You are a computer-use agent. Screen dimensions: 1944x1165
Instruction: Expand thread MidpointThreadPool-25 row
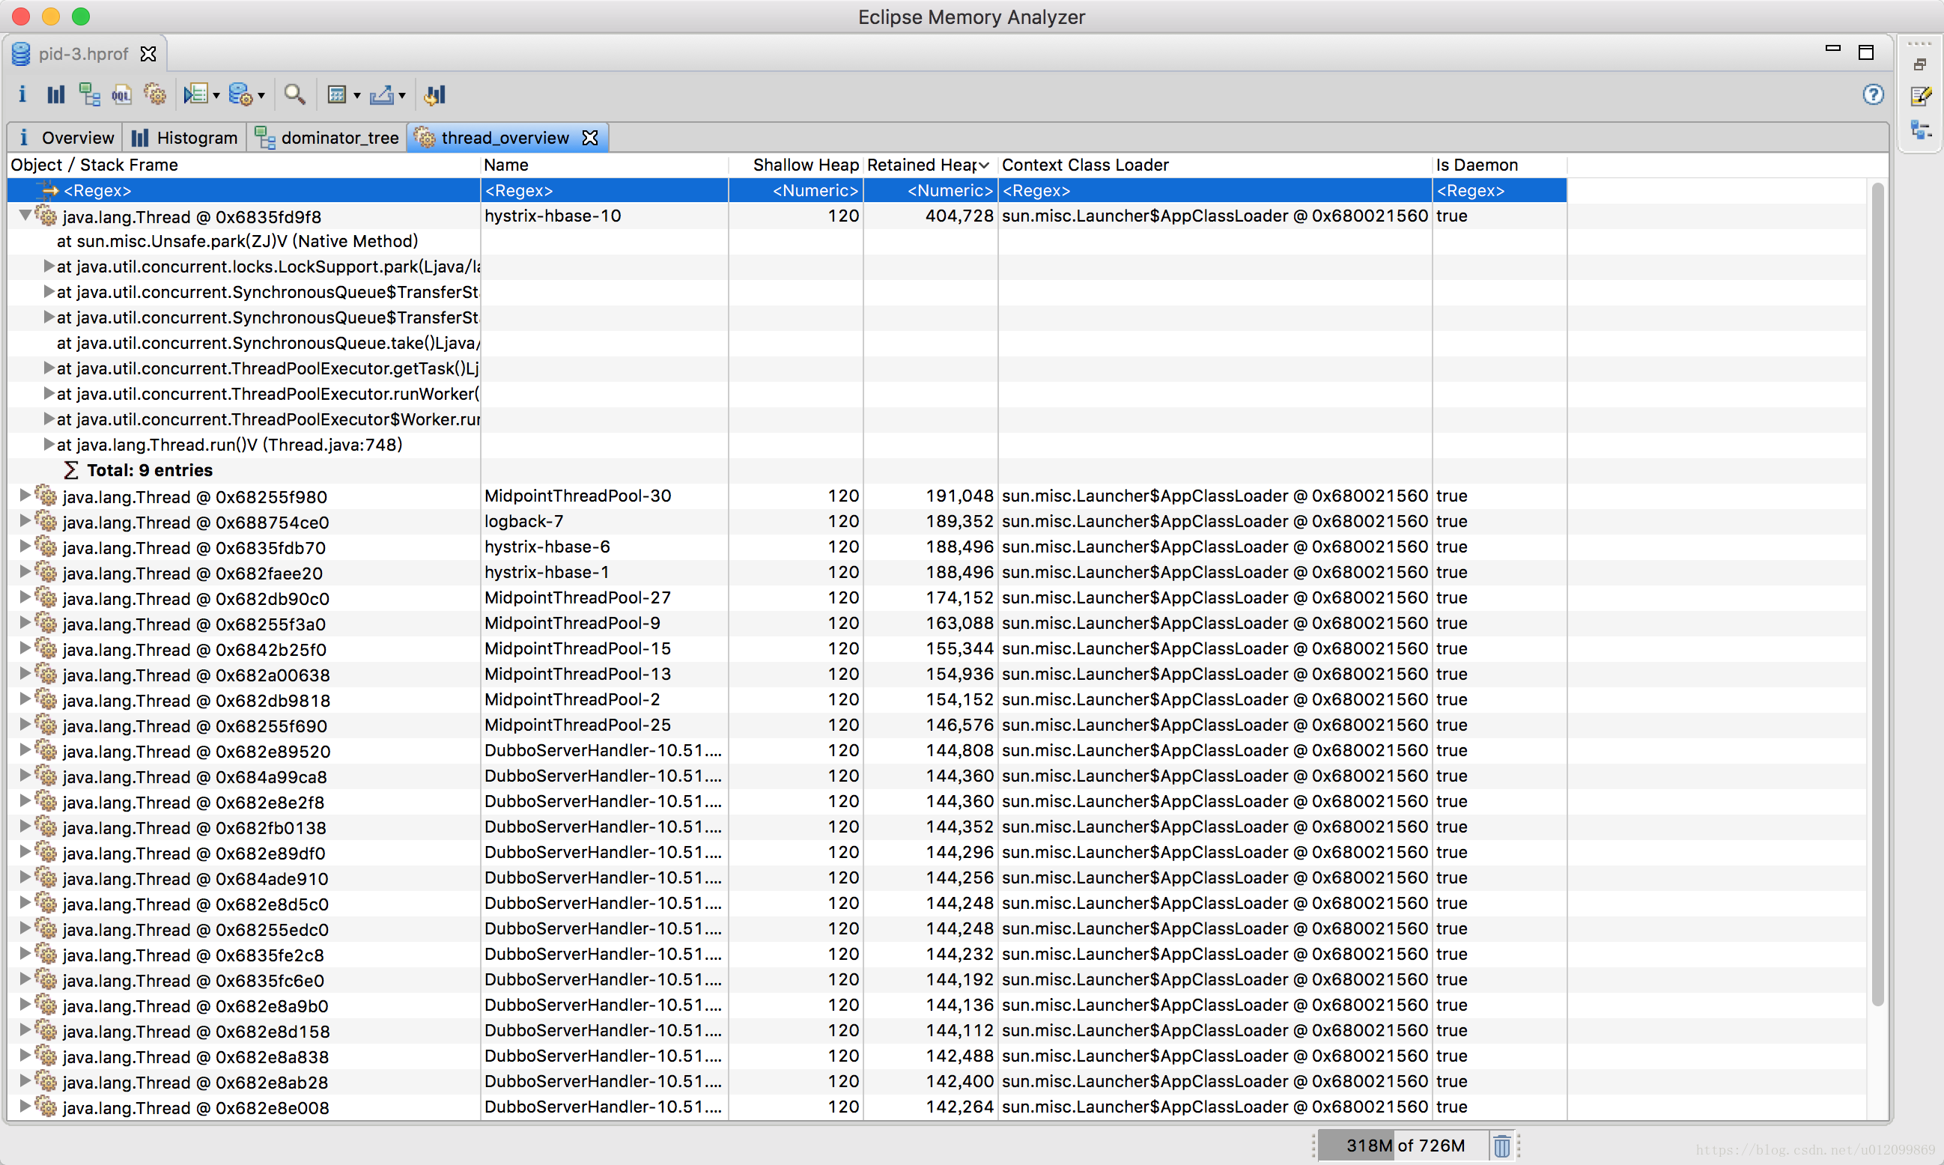coord(25,725)
